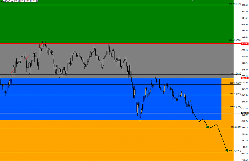Screen dimensions: 249x161
Task: Click price scale value 482.70
Action: [x=245, y=153]
